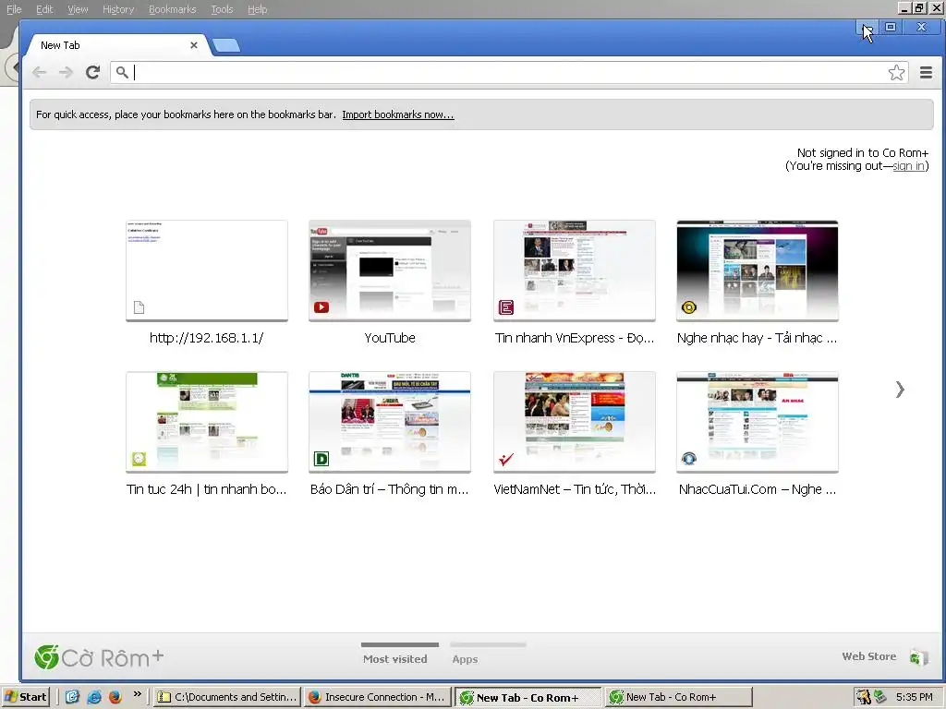Bookmark this page with star icon
This screenshot has height=709, width=946.
[896, 73]
